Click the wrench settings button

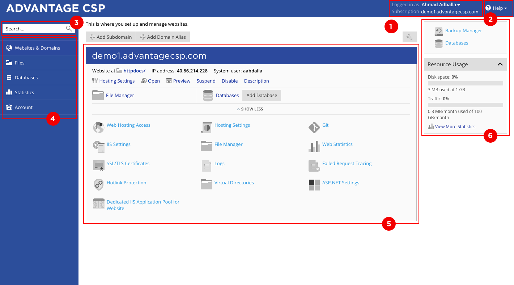409,37
